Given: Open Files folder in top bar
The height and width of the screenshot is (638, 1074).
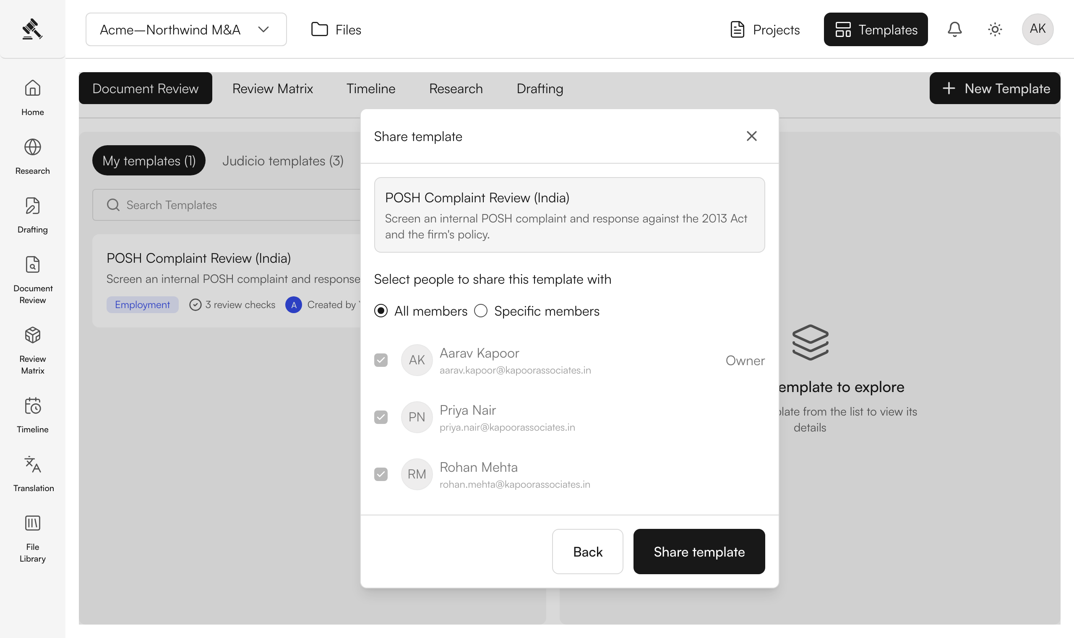Looking at the screenshot, I should point(336,30).
